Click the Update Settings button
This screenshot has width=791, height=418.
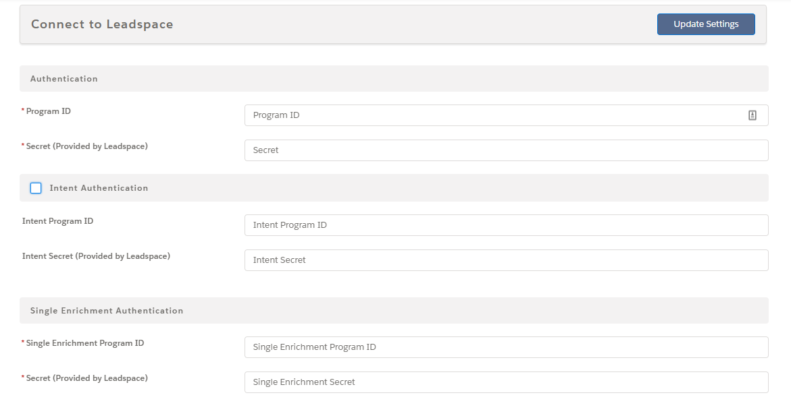pyautogui.click(x=706, y=24)
